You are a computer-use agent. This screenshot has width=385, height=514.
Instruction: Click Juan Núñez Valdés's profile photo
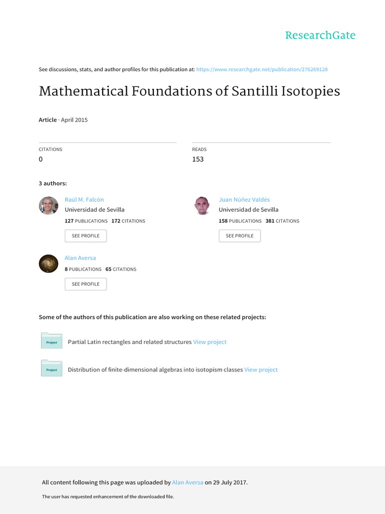pyautogui.click(x=202, y=206)
